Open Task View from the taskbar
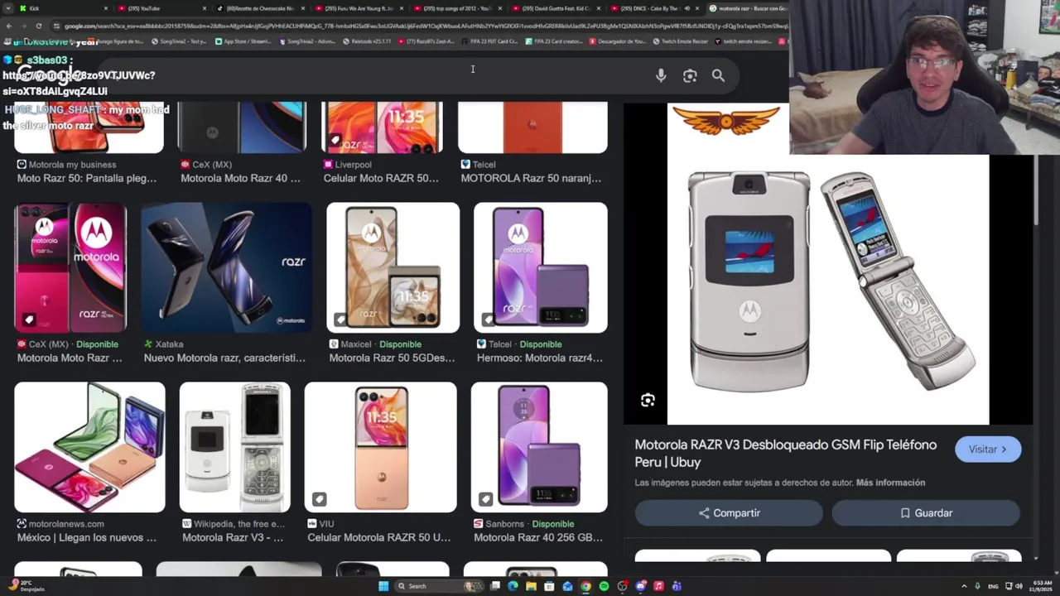This screenshot has height=596, width=1060. click(494, 586)
